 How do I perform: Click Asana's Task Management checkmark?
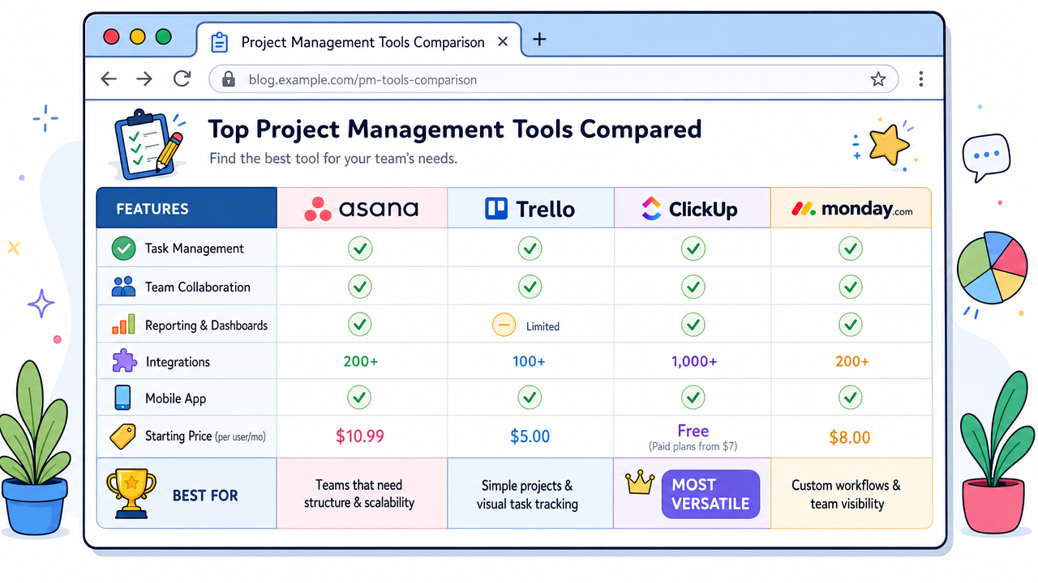(360, 248)
